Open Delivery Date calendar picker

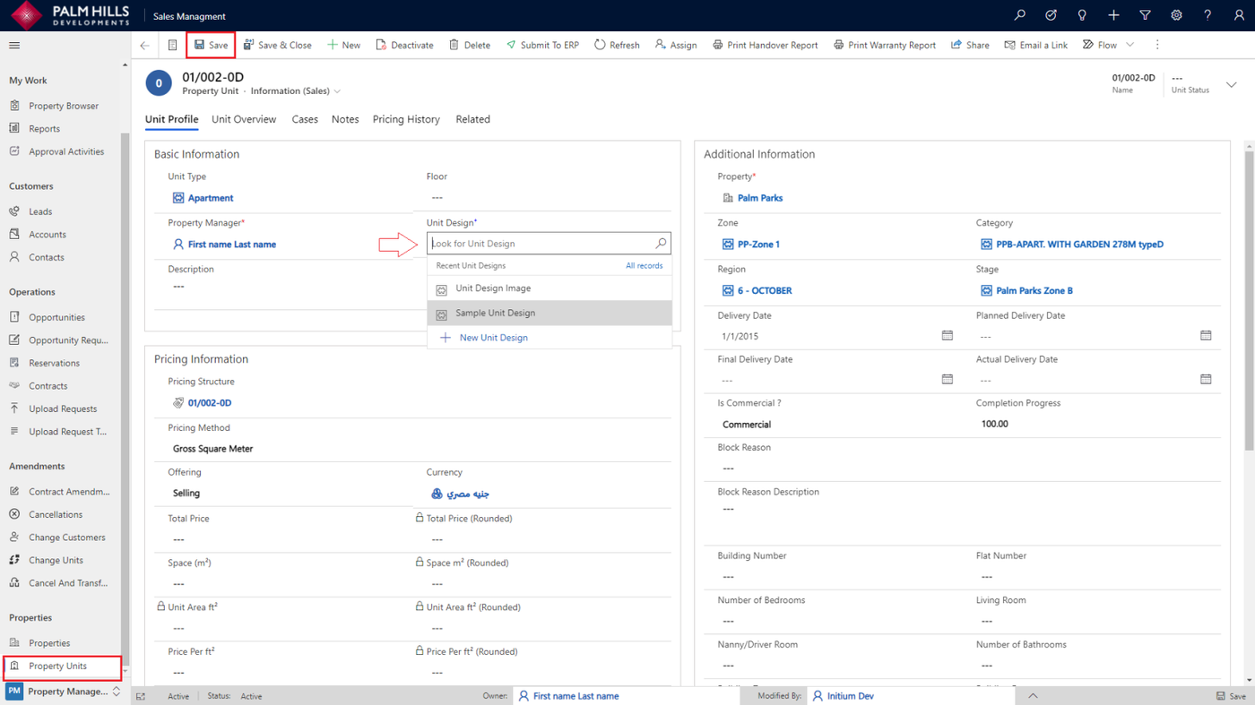click(x=947, y=336)
